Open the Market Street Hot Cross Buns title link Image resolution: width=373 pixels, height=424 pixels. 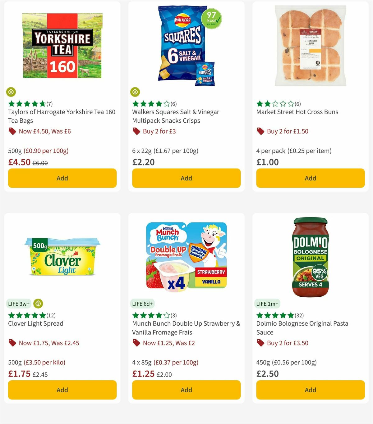[297, 112]
